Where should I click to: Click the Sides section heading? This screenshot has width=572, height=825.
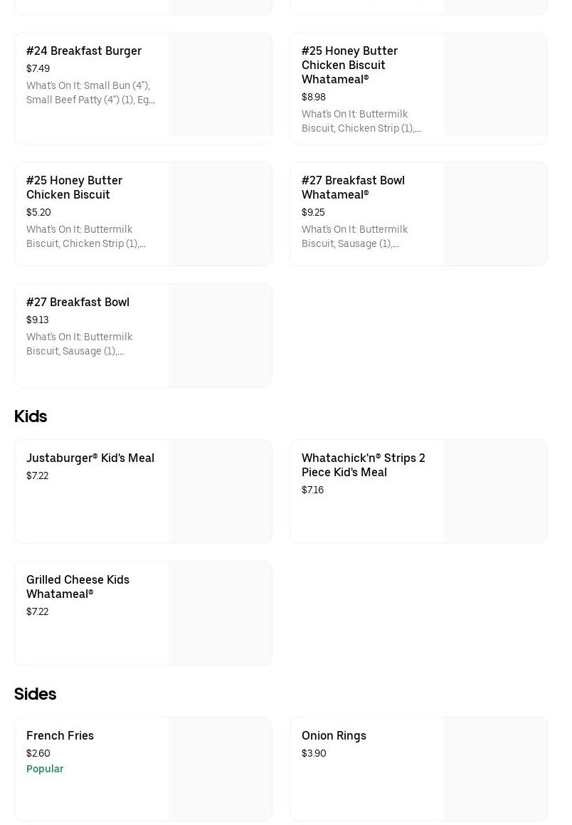(35, 694)
